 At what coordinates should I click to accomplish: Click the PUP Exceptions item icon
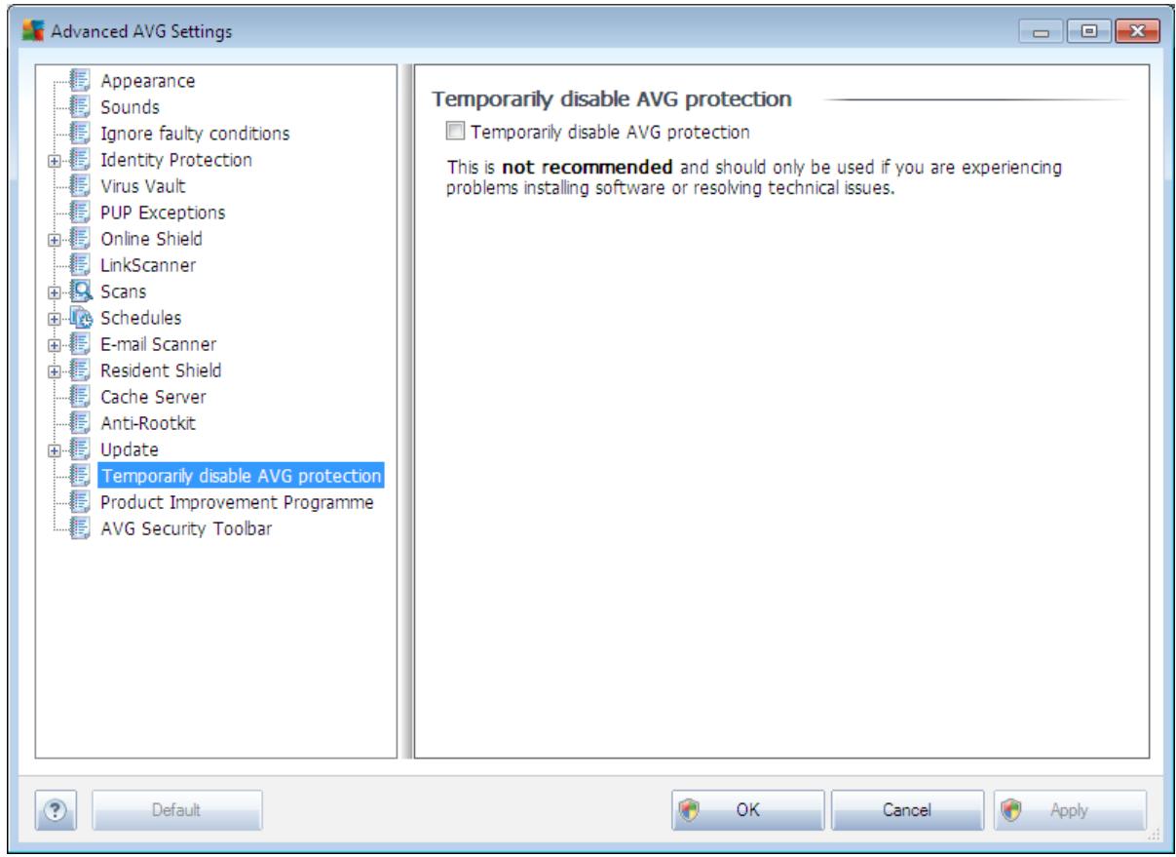pyautogui.click(x=82, y=213)
